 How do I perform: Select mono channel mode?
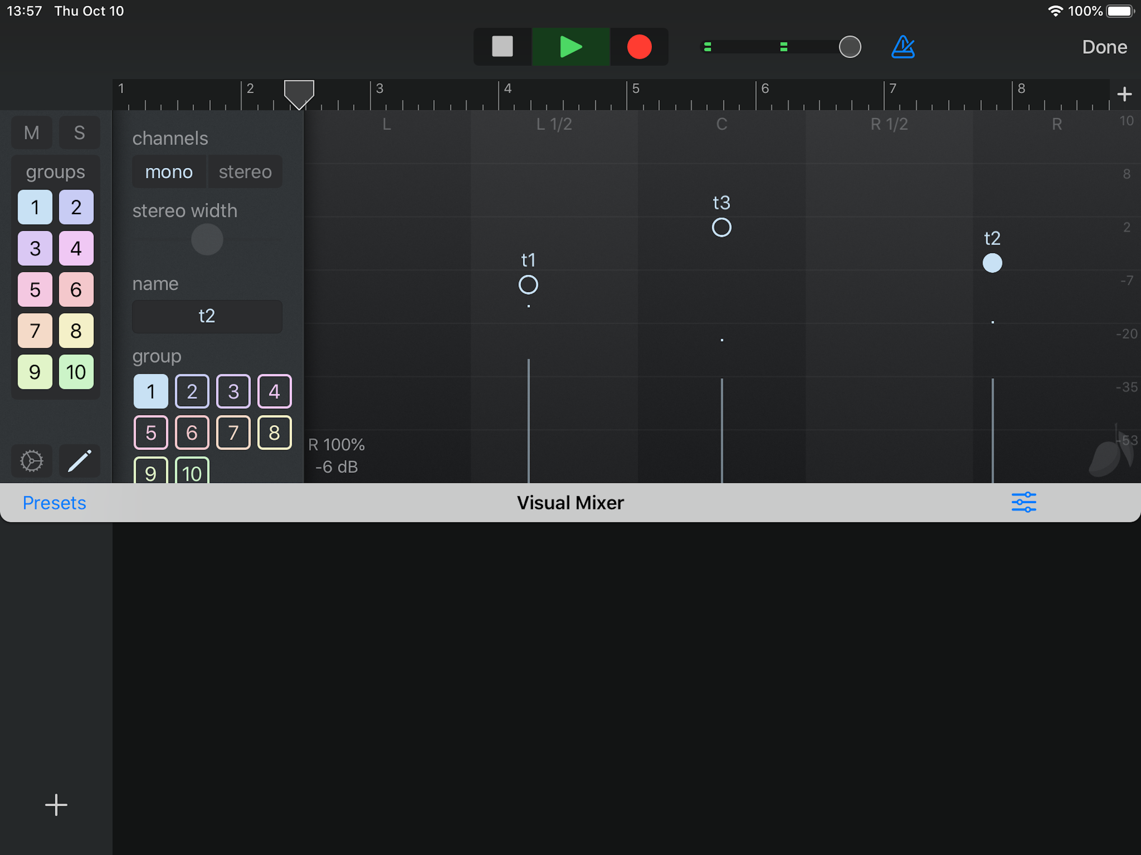tap(169, 172)
